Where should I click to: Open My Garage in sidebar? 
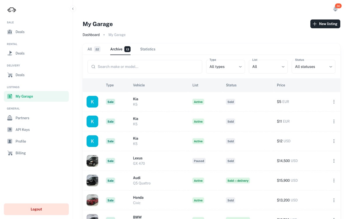(36, 96)
